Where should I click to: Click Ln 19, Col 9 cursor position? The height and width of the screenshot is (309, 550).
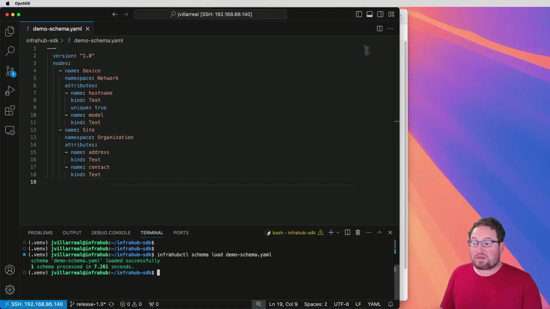point(283,304)
